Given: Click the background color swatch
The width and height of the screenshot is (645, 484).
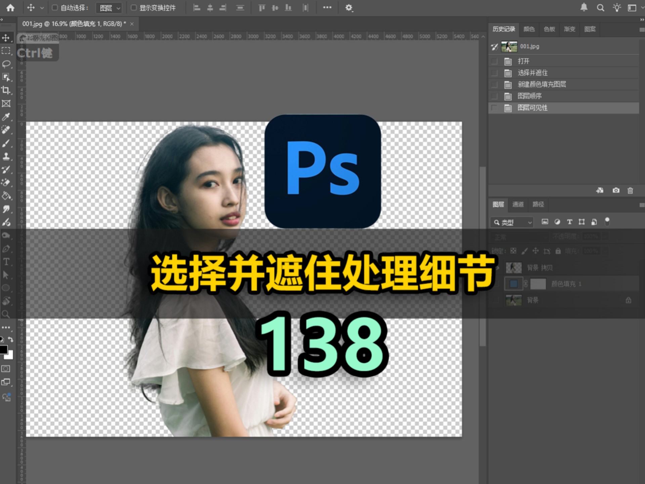Looking at the screenshot, I should click(10, 356).
